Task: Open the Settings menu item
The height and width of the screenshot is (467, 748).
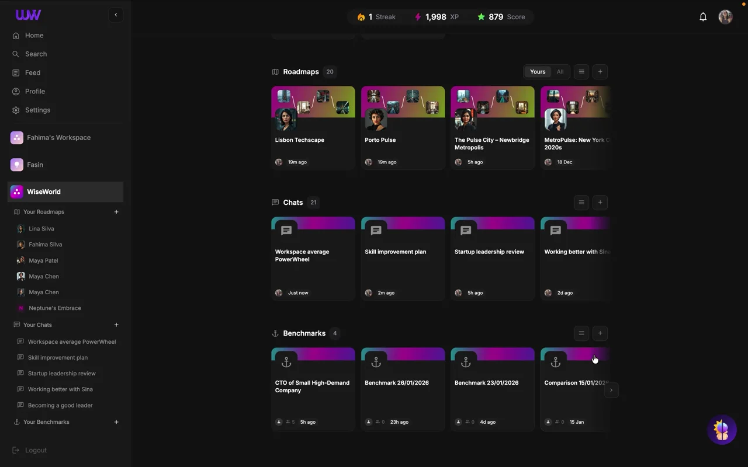Action: [x=37, y=110]
